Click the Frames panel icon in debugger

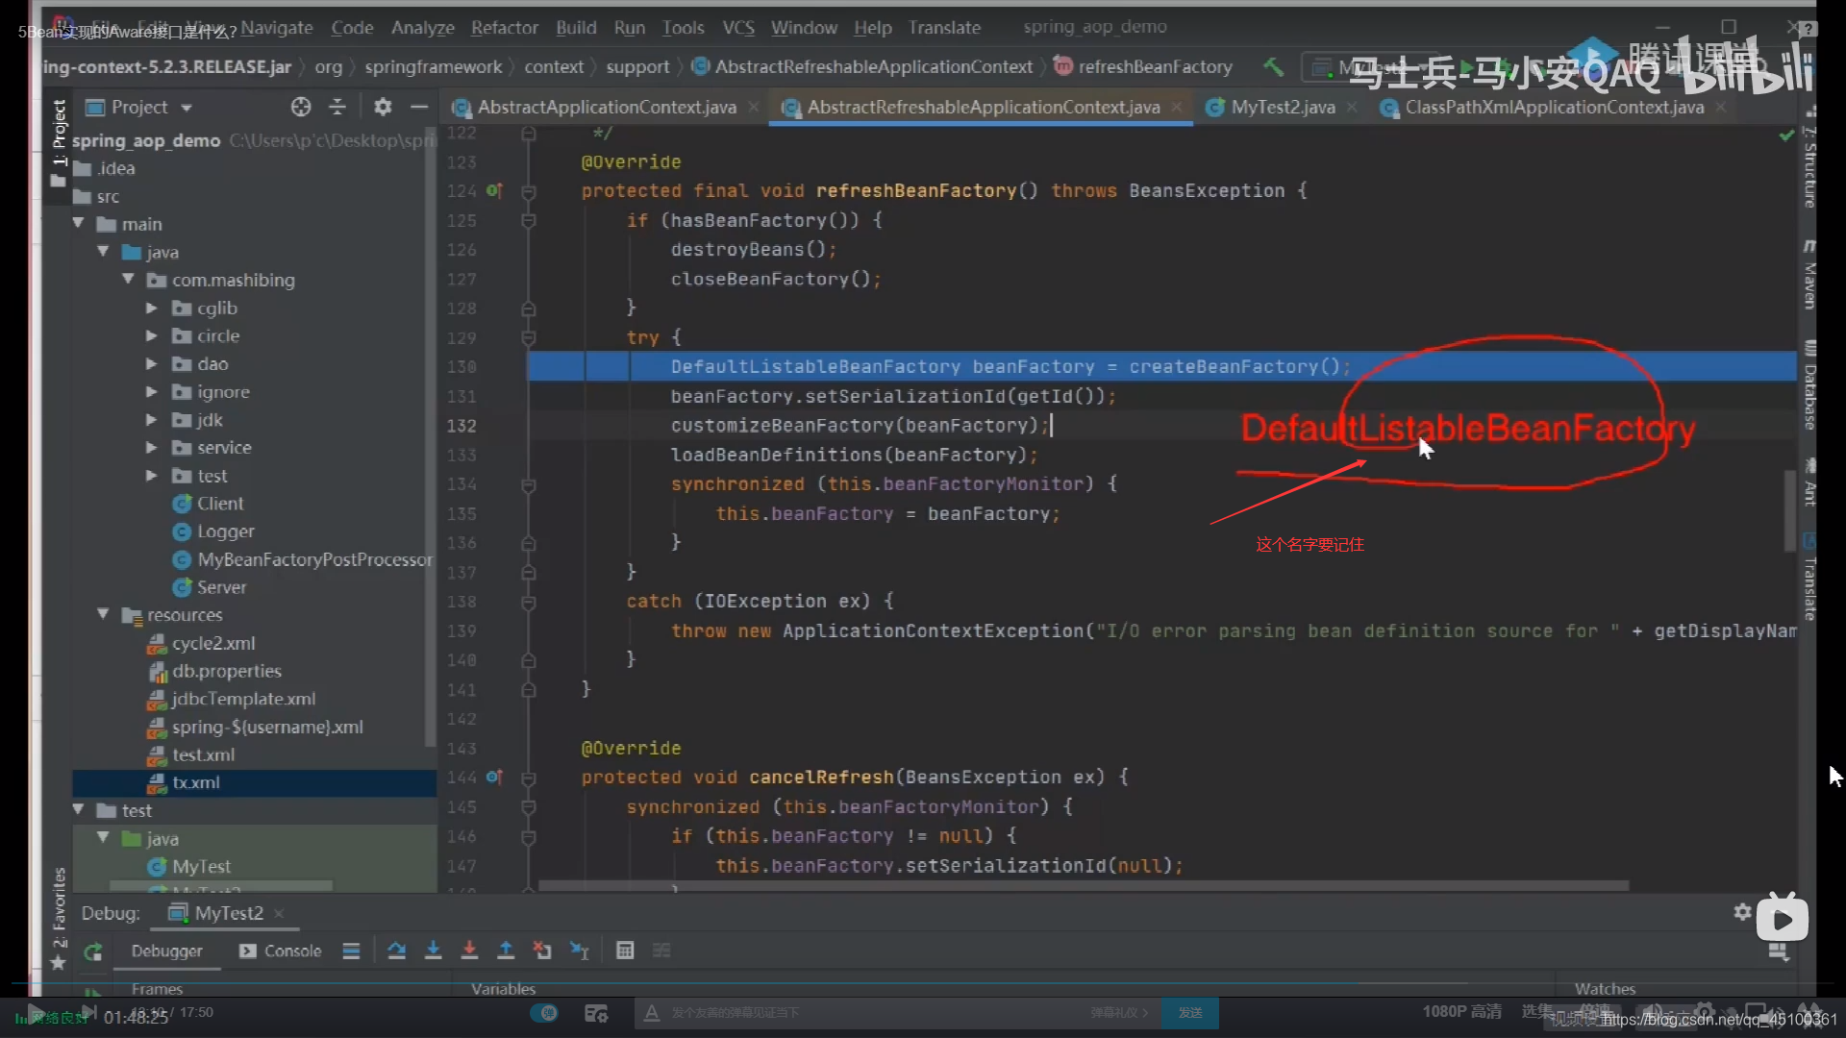[156, 989]
